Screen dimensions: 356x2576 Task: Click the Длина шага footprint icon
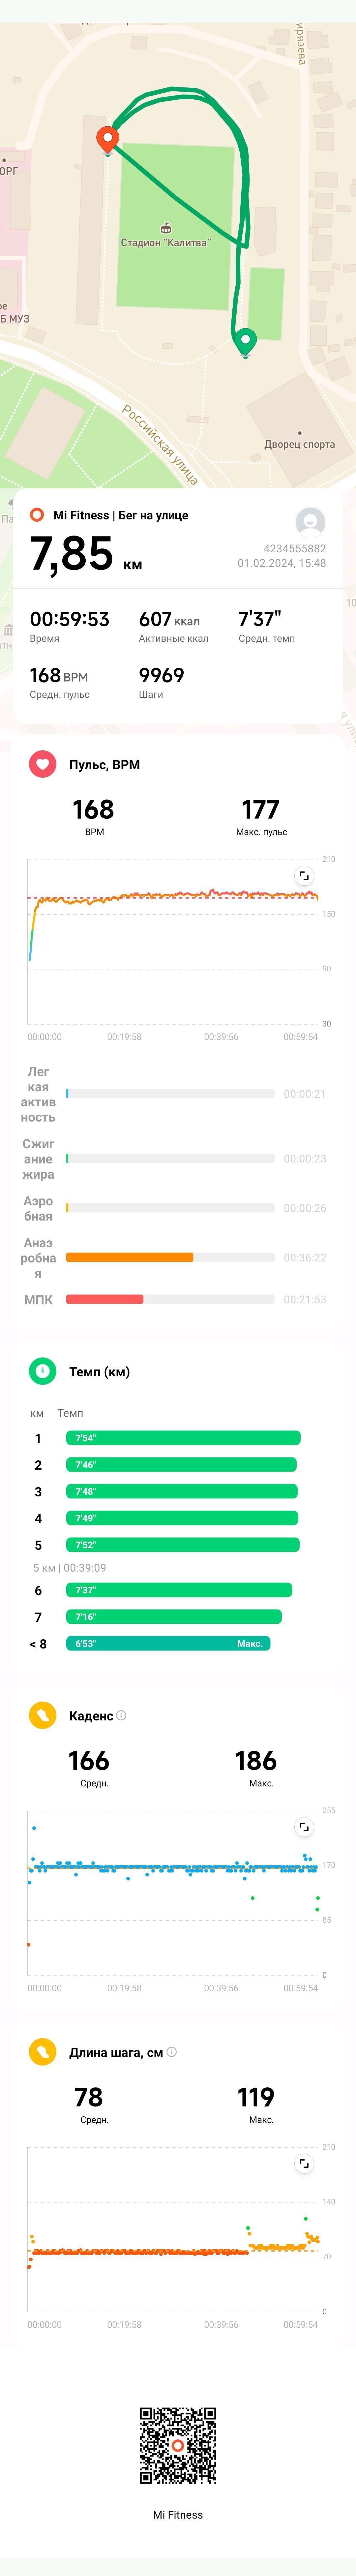click(42, 2052)
